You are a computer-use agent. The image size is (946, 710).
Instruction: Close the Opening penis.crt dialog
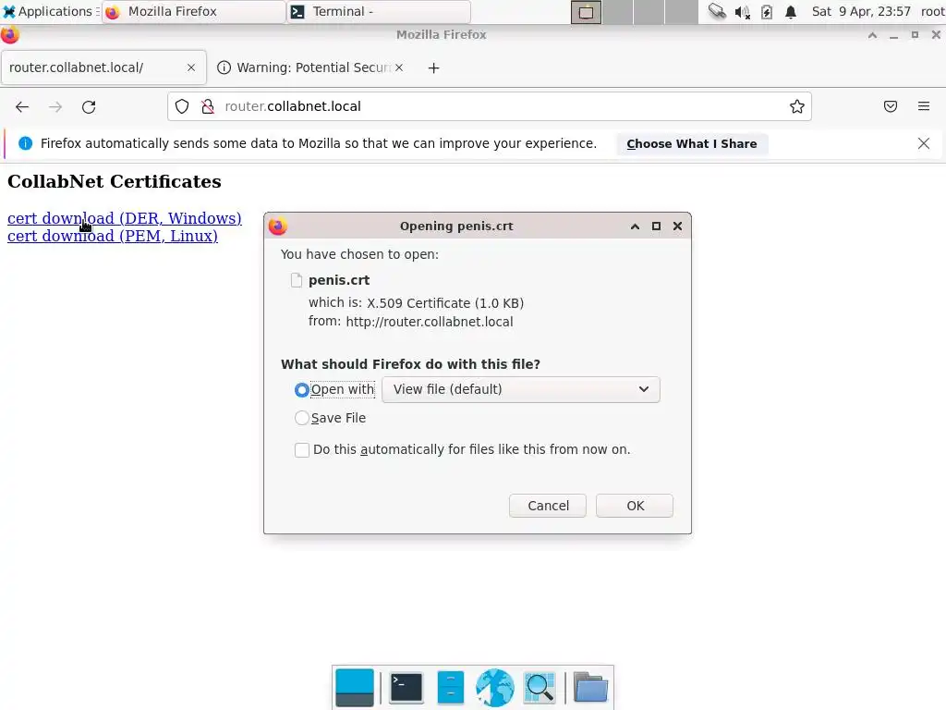point(677,226)
